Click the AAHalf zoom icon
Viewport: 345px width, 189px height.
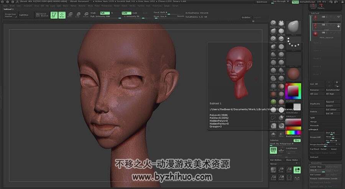[x=281, y=177]
